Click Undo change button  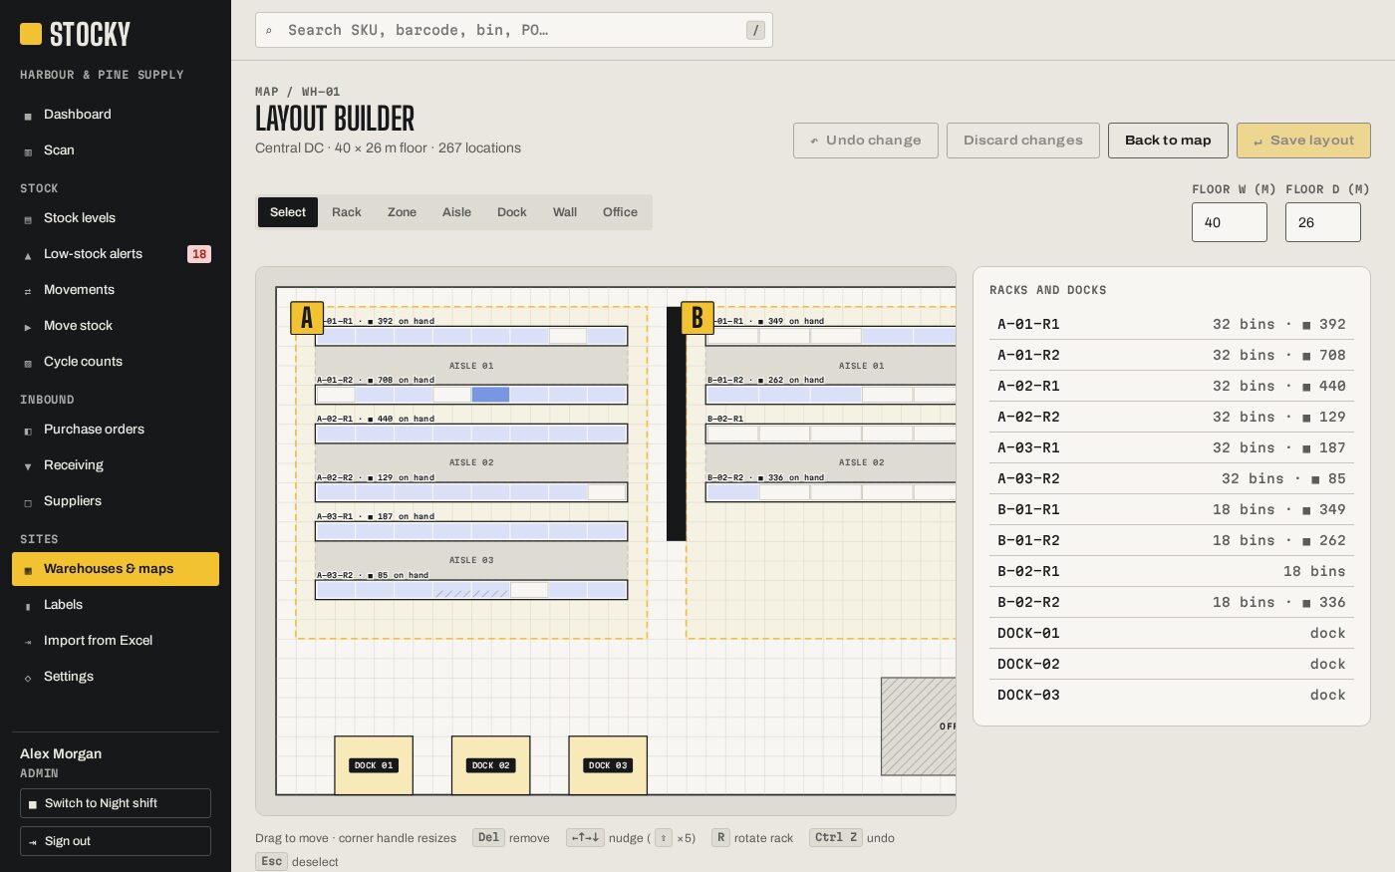click(x=866, y=141)
